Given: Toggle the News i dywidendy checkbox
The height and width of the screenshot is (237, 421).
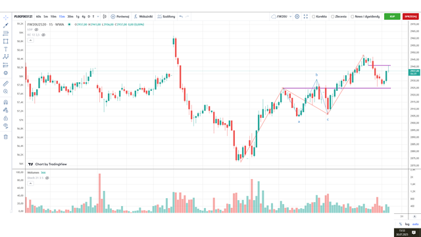Looking at the screenshot, I should (353, 16).
